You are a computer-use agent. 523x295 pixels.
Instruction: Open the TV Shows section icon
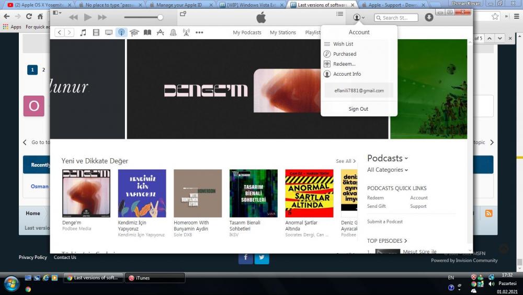(x=109, y=32)
